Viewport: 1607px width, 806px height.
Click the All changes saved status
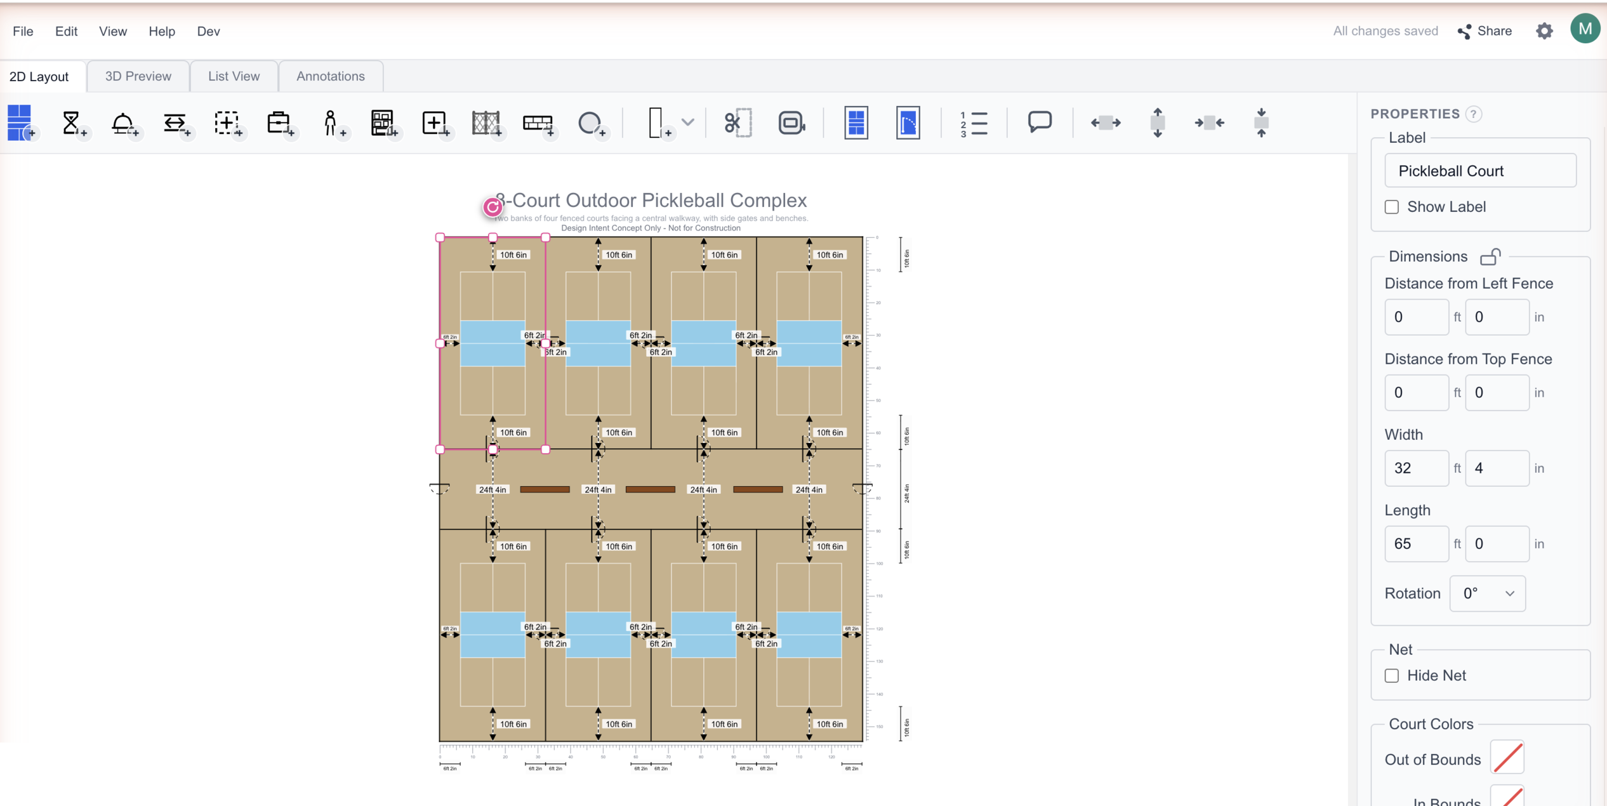tap(1385, 31)
